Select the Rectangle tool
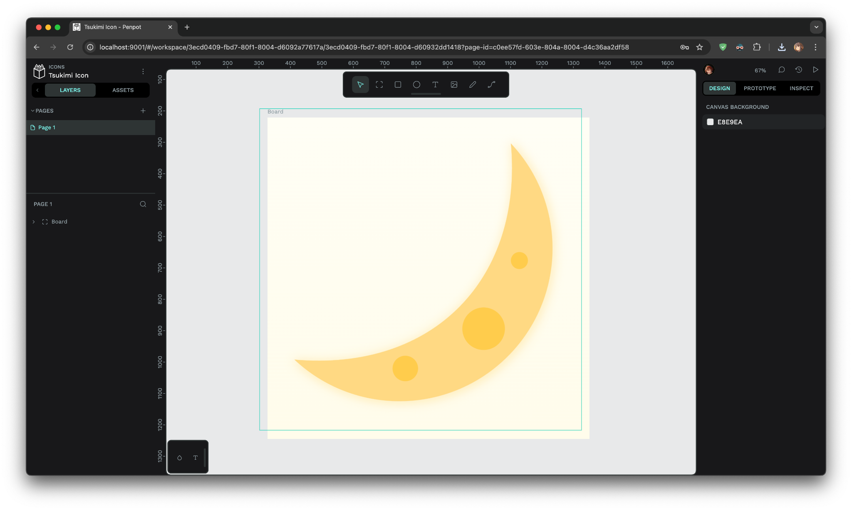Viewport: 852px width, 510px height. pos(398,84)
